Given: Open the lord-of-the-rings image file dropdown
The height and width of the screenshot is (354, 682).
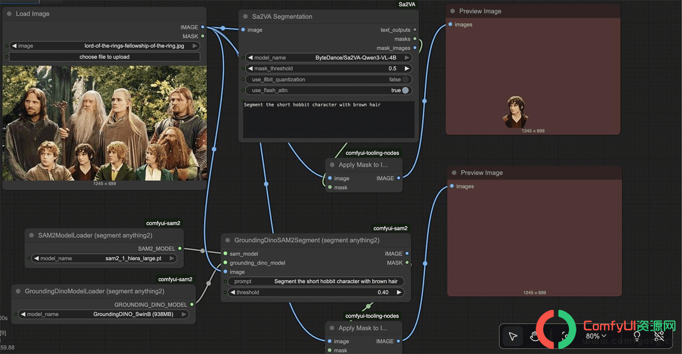Looking at the screenshot, I should [105, 46].
